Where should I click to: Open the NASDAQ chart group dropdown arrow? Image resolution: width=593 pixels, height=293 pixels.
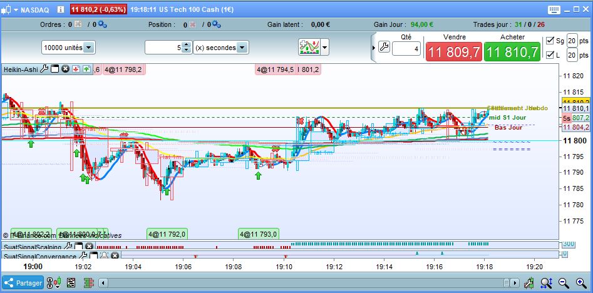(x=16, y=10)
